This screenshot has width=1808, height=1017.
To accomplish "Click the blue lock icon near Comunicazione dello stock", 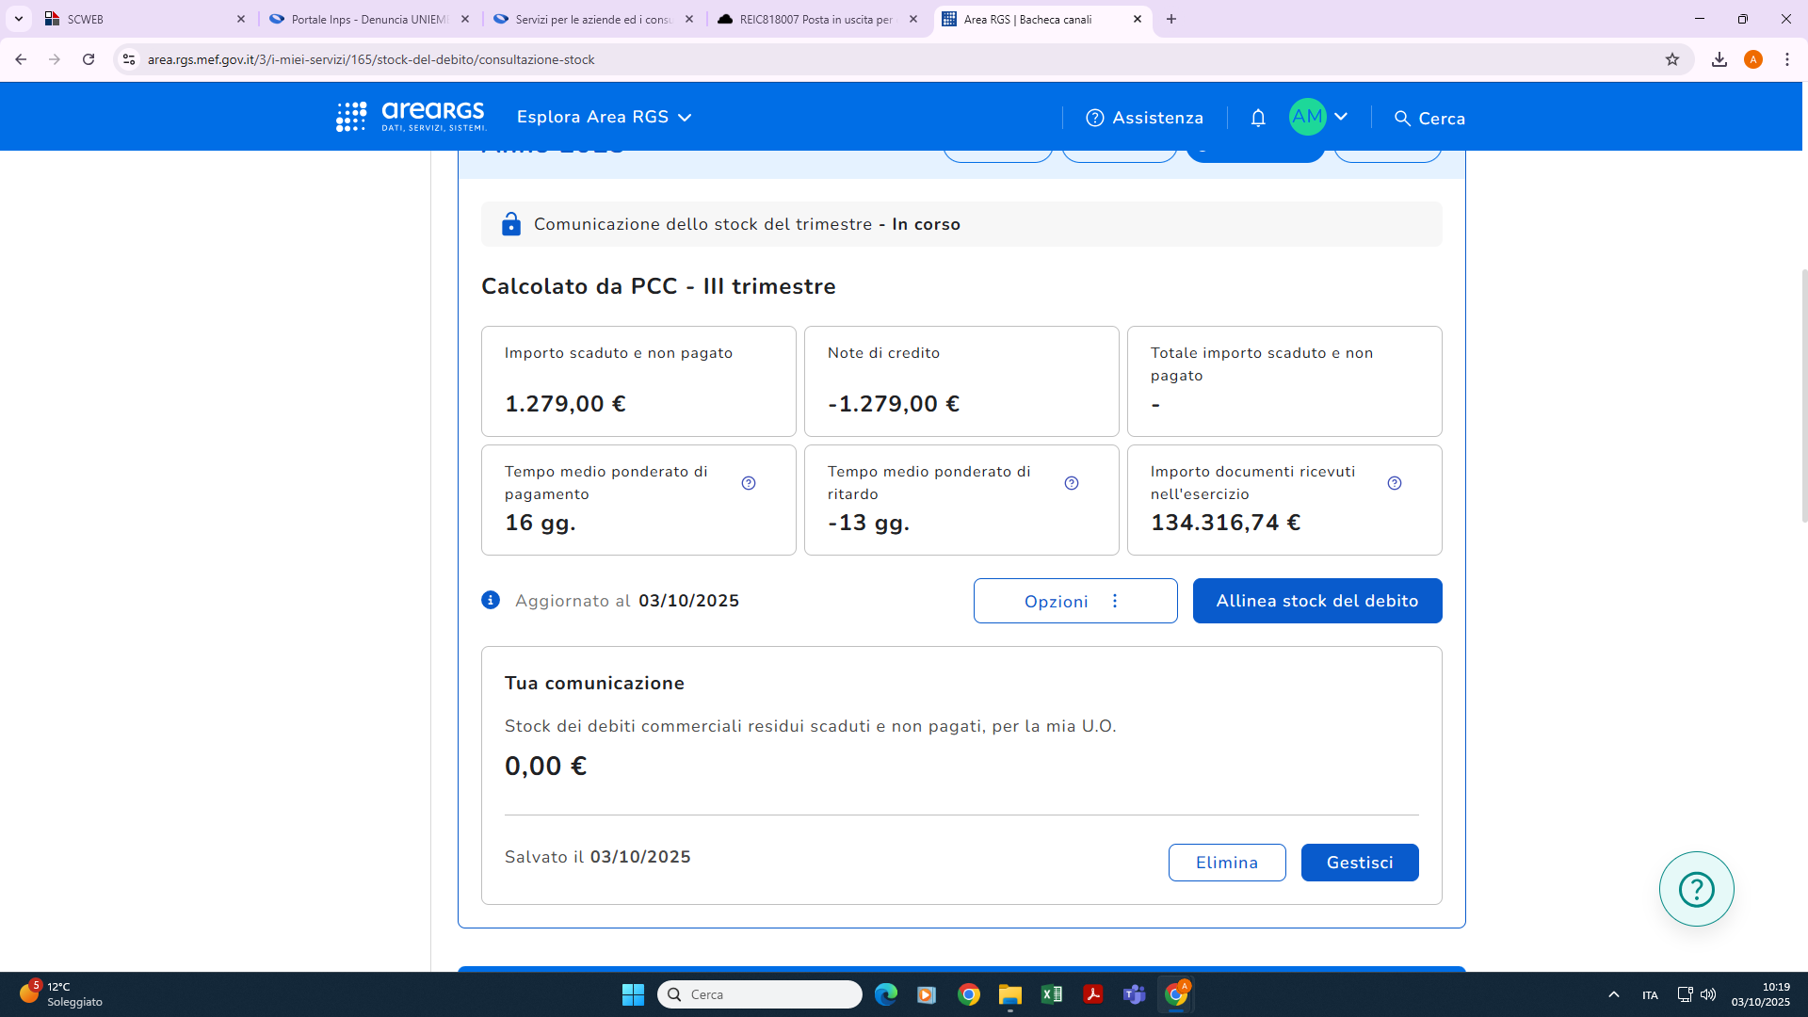I will [x=511, y=224].
